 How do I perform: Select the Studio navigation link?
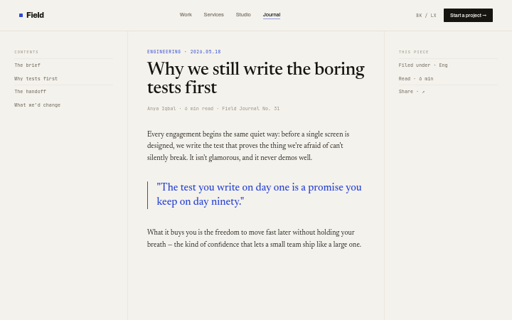pyautogui.click(x=243, y=15)
